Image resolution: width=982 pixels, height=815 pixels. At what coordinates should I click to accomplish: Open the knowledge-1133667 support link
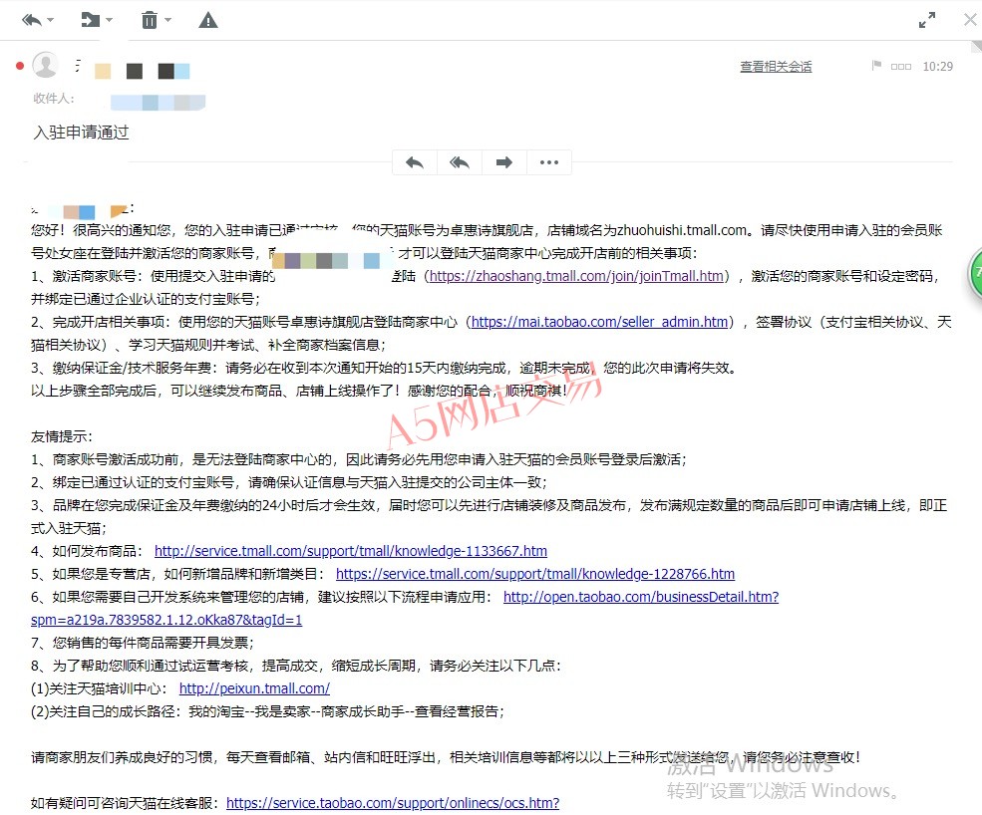(351, 551)
